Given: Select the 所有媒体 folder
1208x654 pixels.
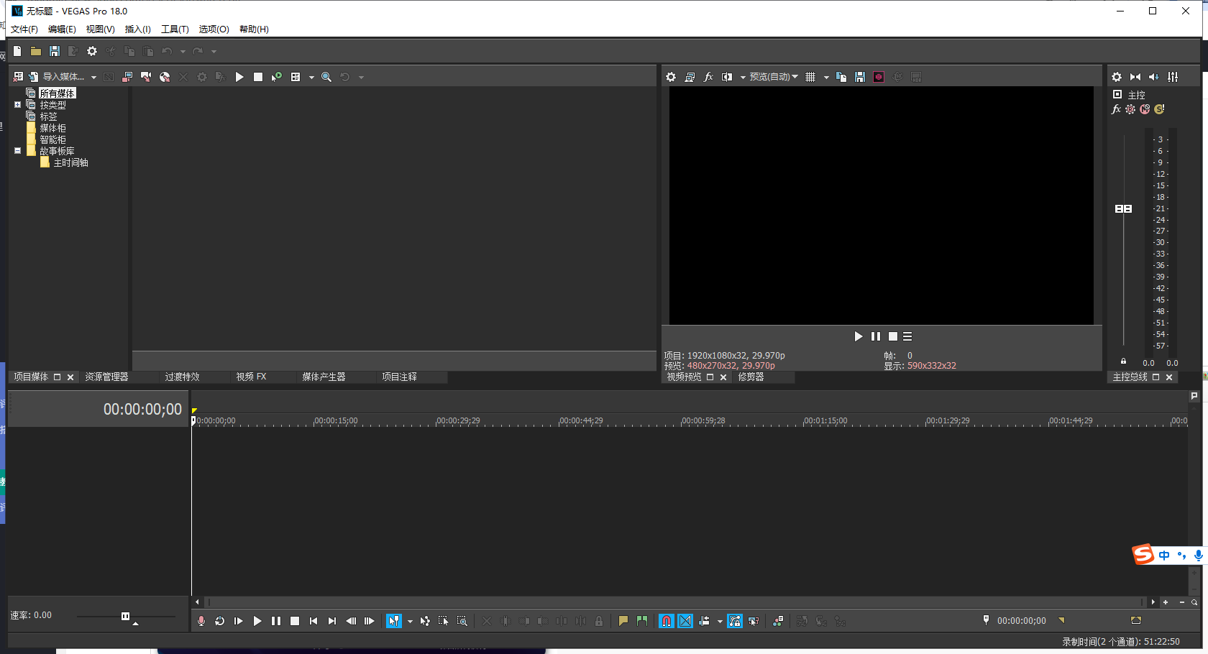Looking at the screenshot, I should click(57, 93).
